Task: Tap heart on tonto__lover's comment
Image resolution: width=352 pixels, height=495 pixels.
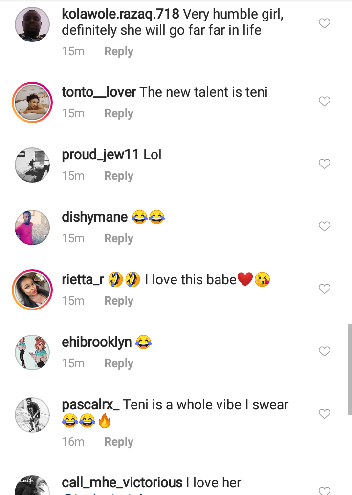Action: [324, 102]
